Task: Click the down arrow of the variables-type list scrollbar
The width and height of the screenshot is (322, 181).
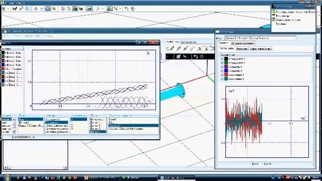Action: point(14,132)
